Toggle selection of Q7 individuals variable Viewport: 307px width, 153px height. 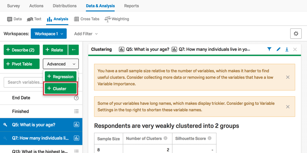pos(41,138)
